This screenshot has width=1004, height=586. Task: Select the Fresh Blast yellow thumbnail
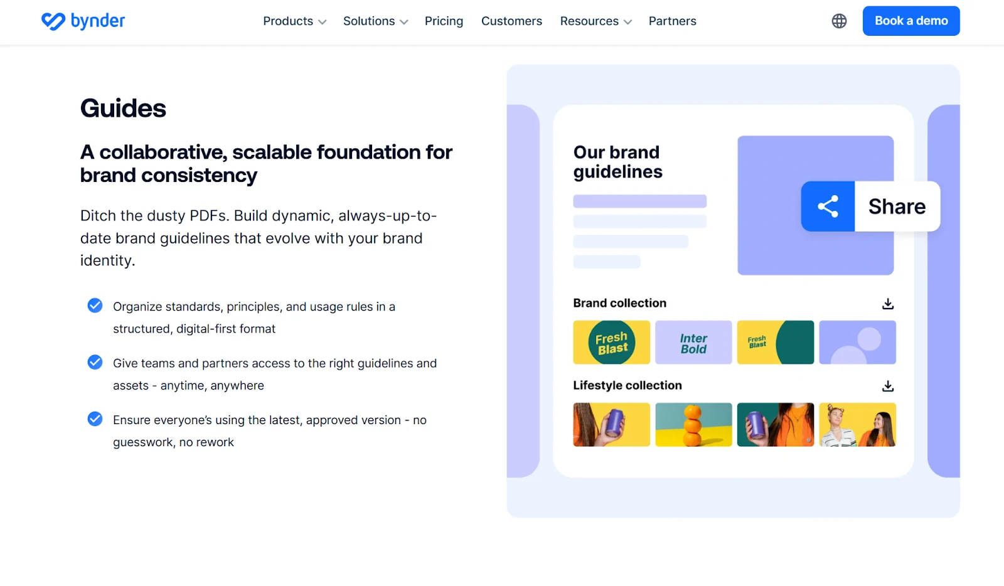tap(612, 343)
